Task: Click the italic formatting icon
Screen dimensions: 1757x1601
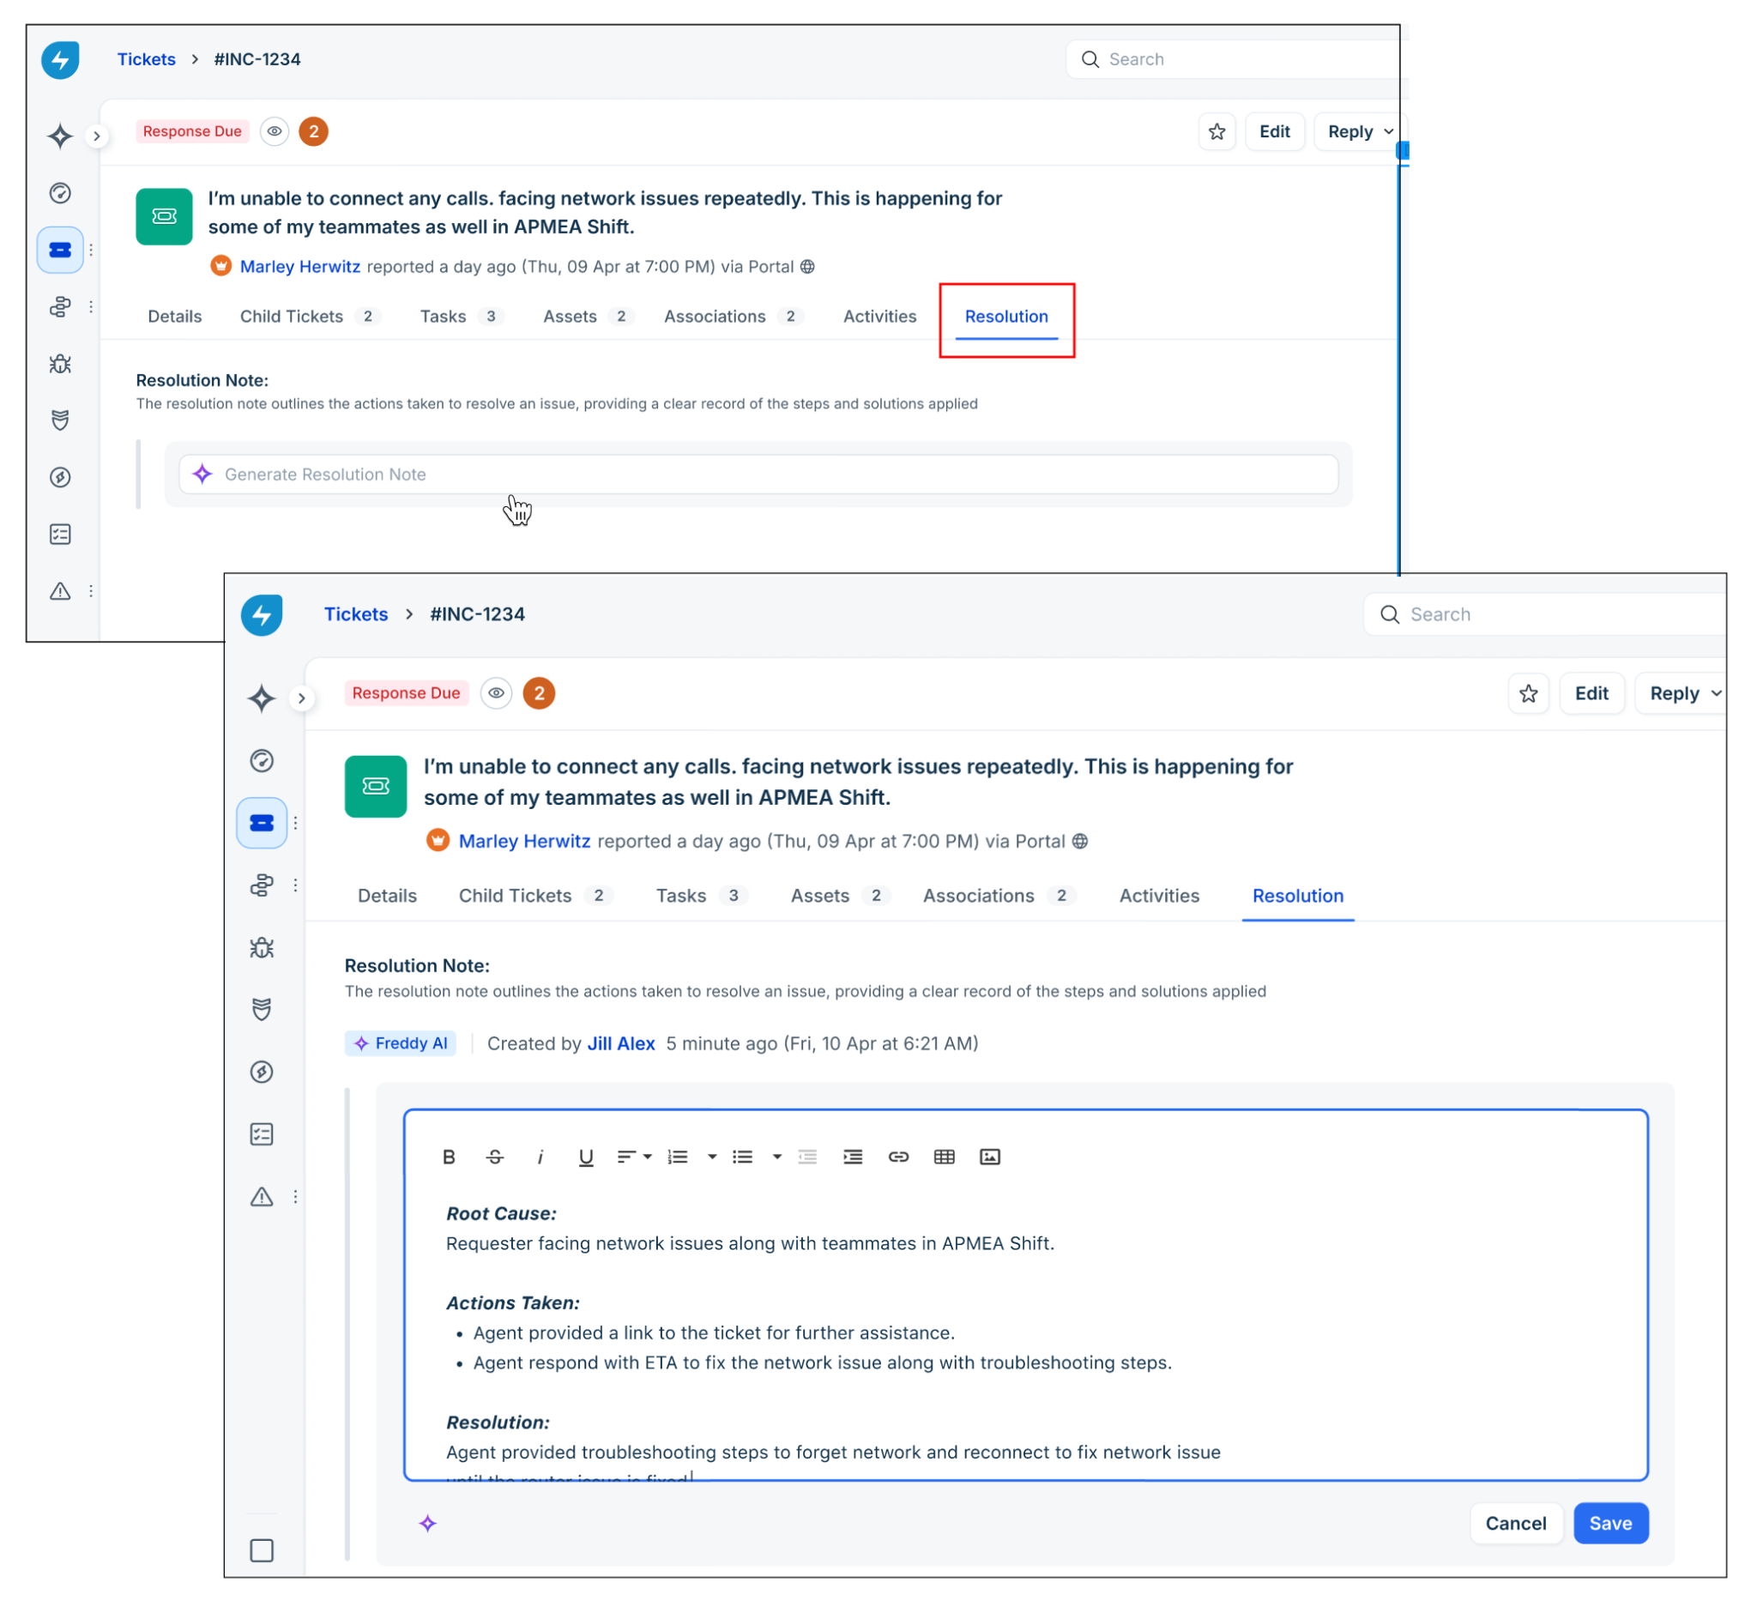Action: (x=540, y=1157)
